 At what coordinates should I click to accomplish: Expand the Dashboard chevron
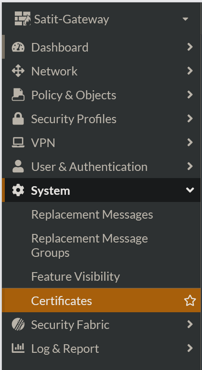tap(190, 47)
